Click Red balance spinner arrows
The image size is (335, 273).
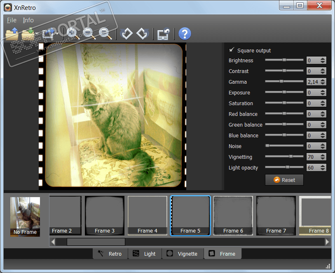[323, 114]
